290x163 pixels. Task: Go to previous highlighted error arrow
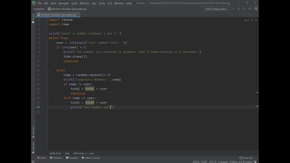pos(252,20)
